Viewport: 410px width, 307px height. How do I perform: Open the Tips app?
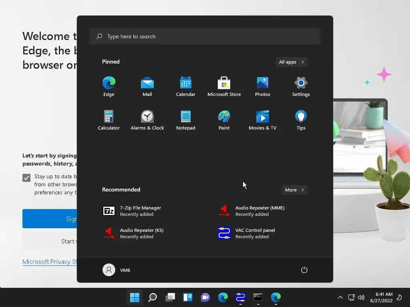[301, 120]
